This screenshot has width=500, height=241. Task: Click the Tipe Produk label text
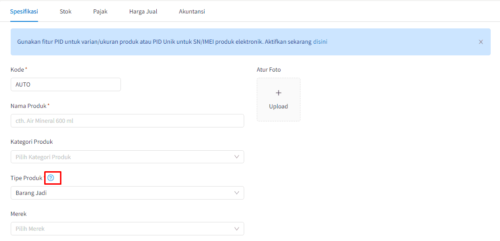(27, 178)
